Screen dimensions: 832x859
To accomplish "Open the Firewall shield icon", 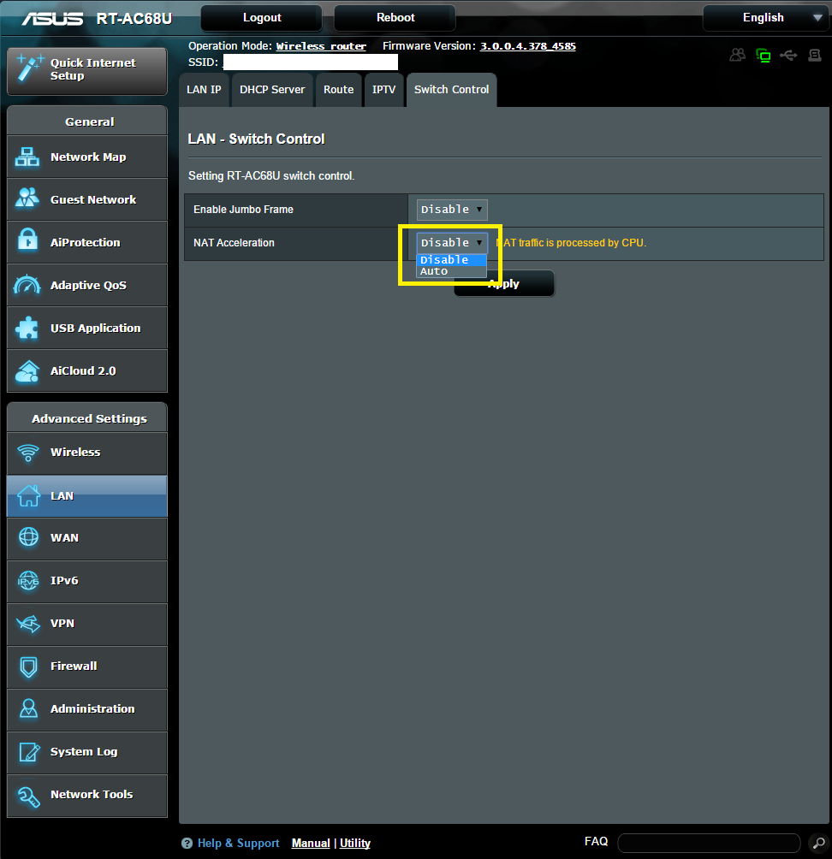I will pyautogui.click(x=28, y=666).
